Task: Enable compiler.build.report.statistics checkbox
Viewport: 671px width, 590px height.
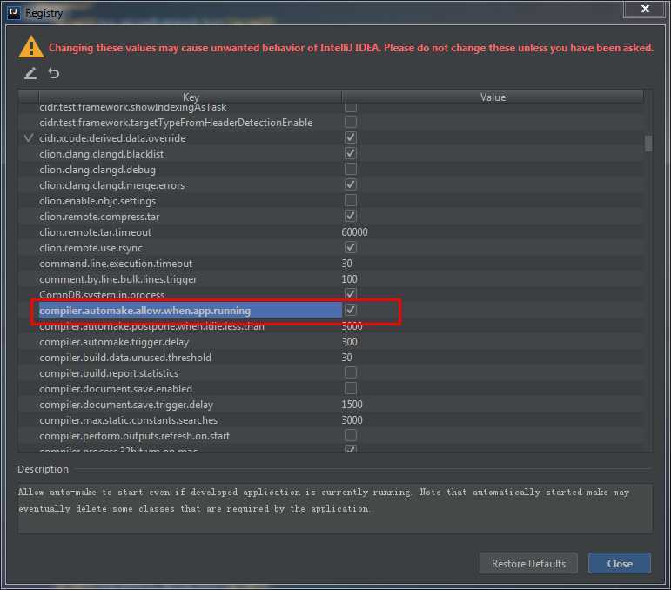Action: click(x=350, y=373)
